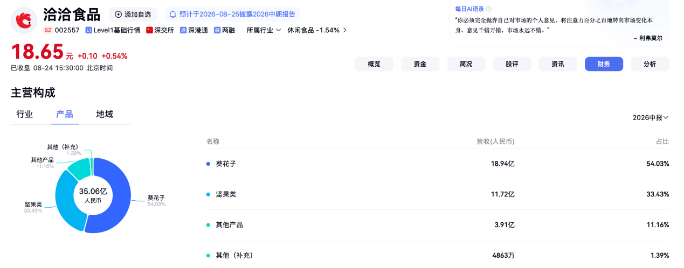Click the 通 badge next to 深港通
This screenshot has width=684, height=268.
point(183,30)
